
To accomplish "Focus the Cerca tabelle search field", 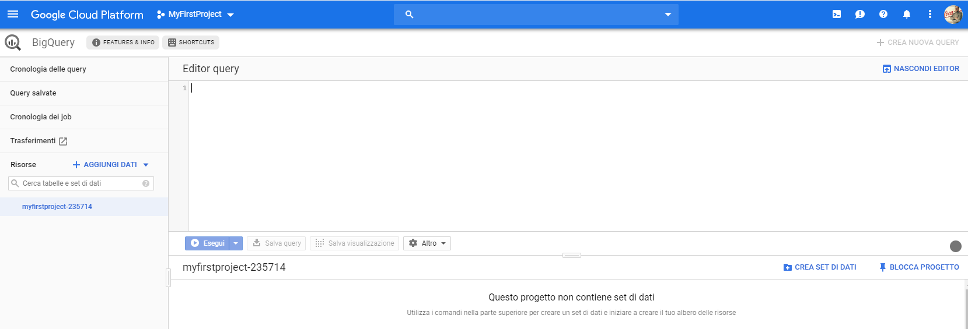I will [81, 183].
